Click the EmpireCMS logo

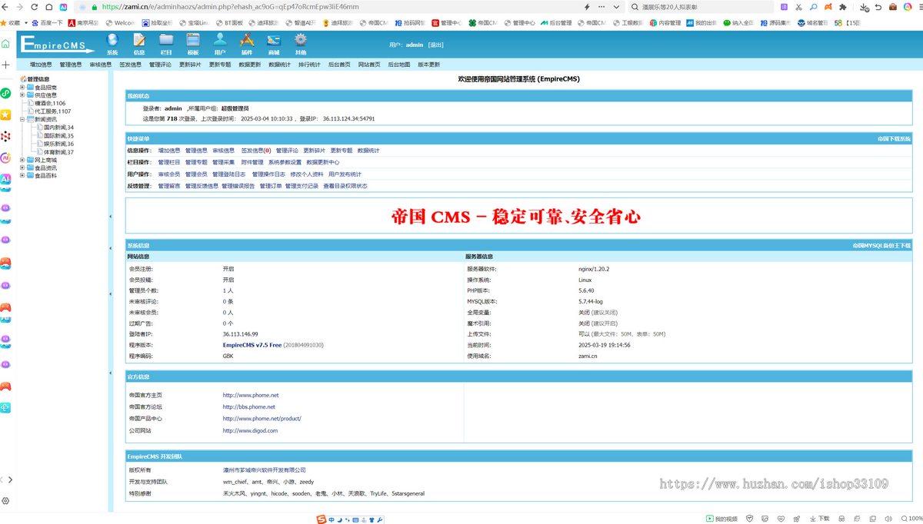[56, 45]
